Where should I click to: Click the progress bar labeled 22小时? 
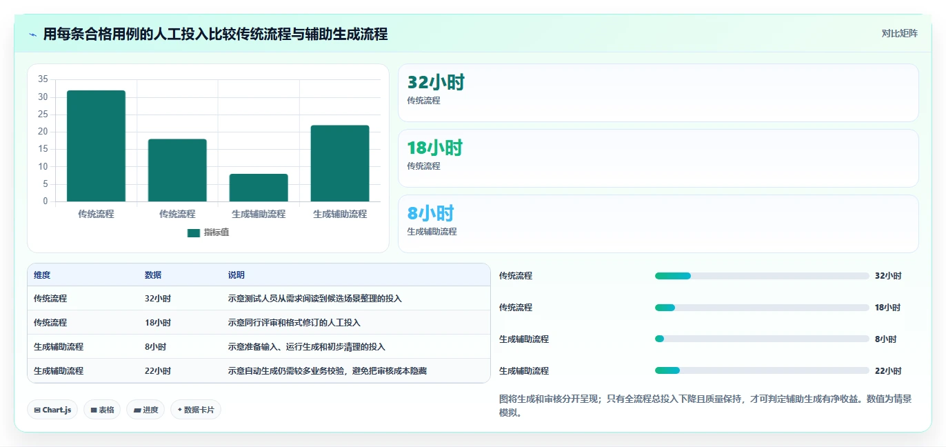tap(762, 371)
